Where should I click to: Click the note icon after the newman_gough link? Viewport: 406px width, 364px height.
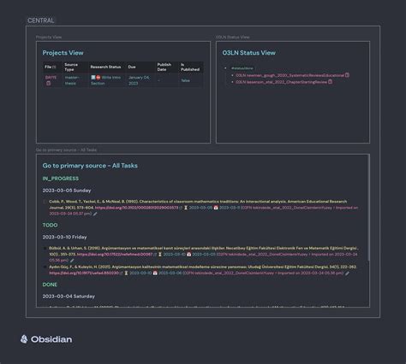pos(347,75)
